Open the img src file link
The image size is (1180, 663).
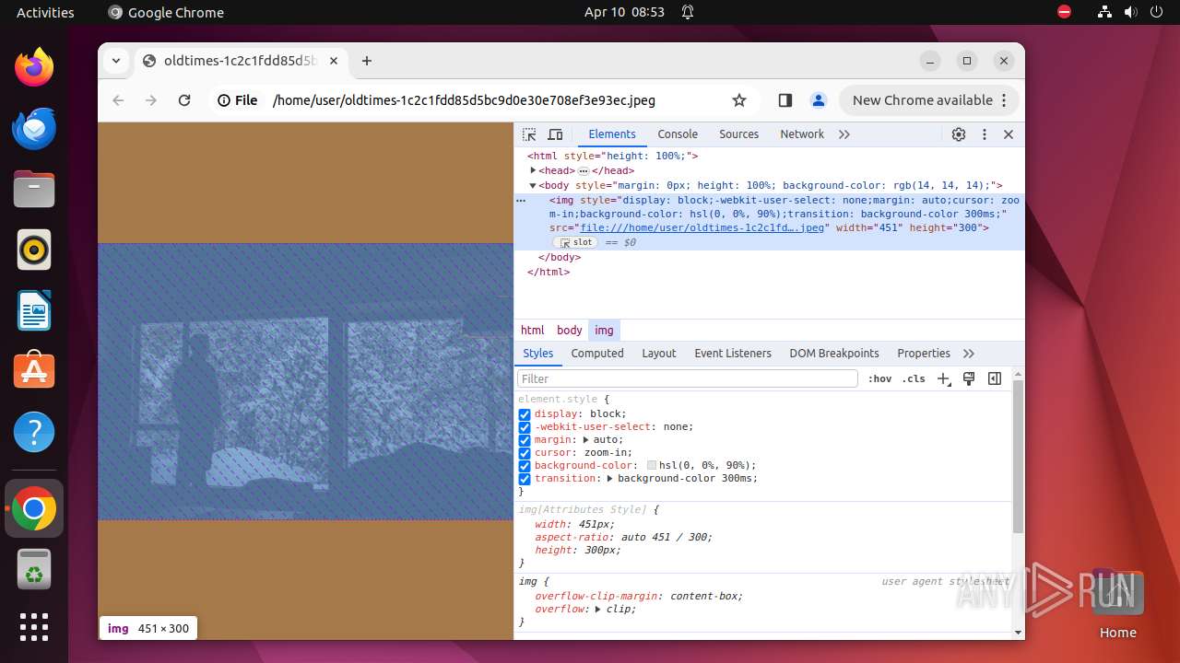702,228
